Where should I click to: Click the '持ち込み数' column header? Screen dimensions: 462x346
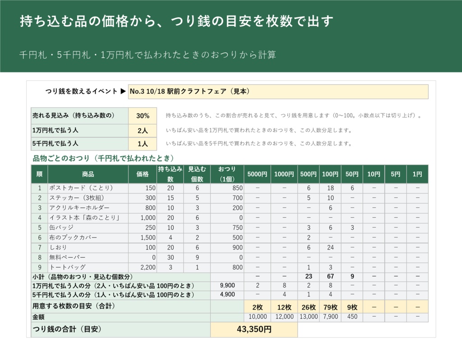point(170,174)
